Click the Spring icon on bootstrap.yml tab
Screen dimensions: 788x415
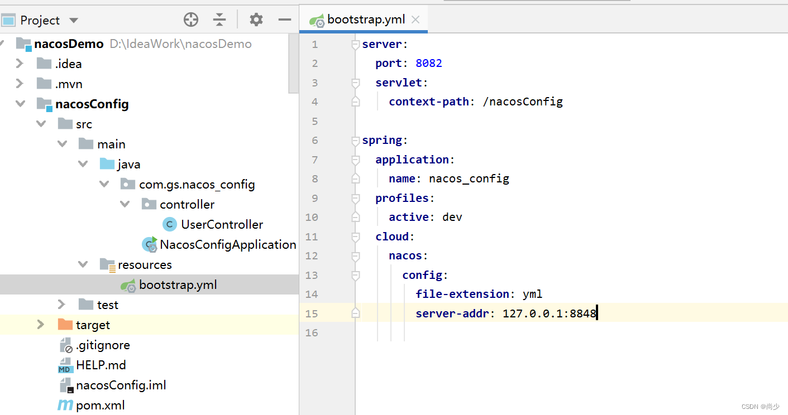pos(317,21)
